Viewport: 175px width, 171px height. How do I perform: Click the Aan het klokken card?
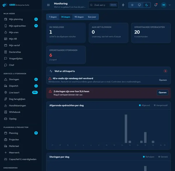click(x=108, y=33)
